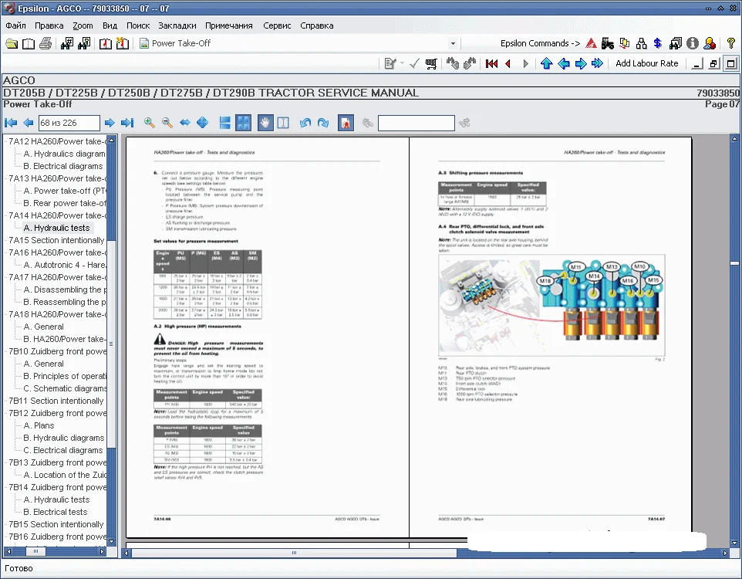
Task: Open the Power Take-Off document dropdown arrow
Action: (453, 44)
